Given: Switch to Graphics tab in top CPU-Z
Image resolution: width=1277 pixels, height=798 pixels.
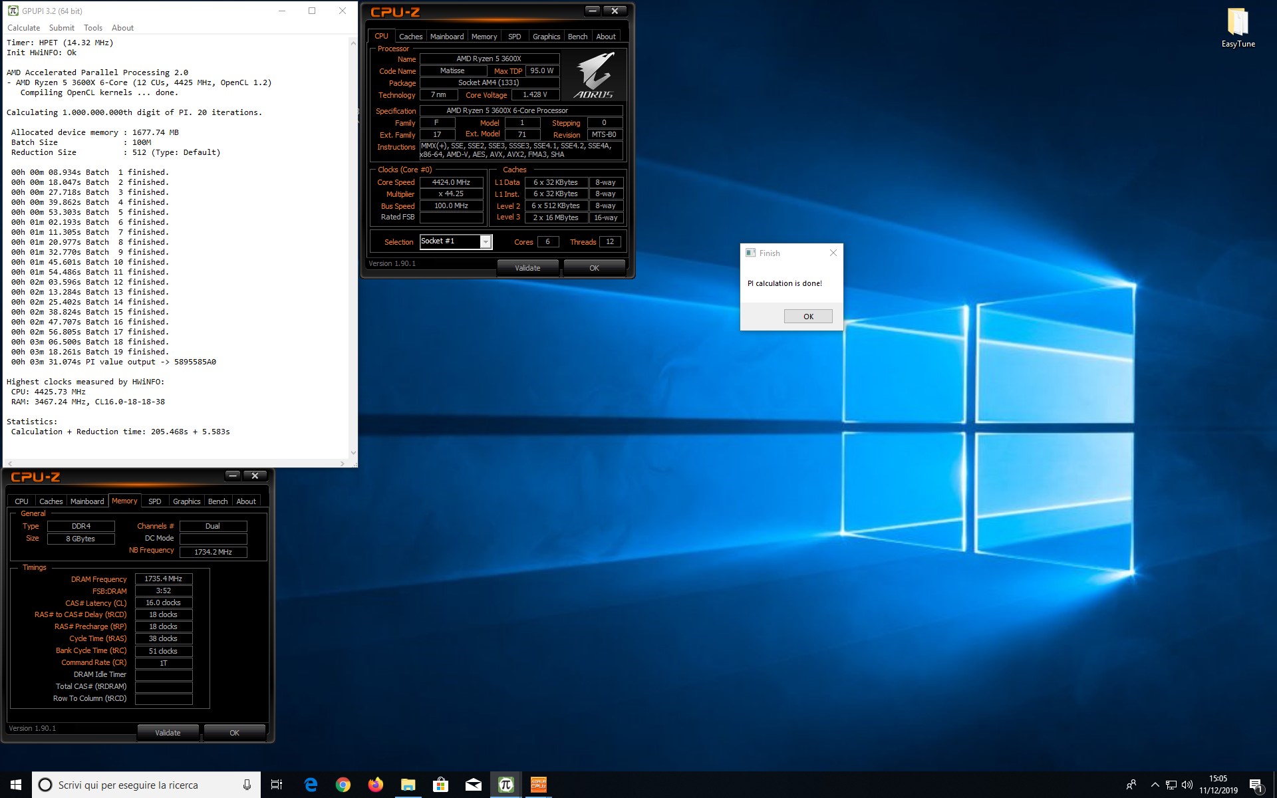Looking at the screenshot, I should point(547,37).
